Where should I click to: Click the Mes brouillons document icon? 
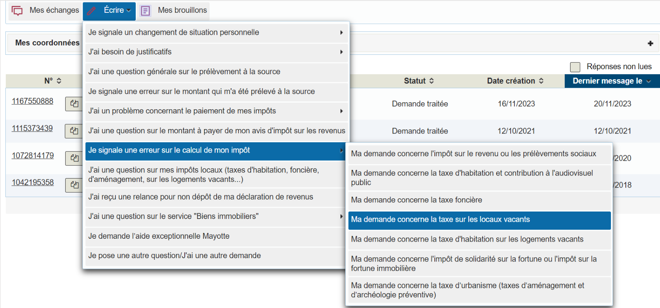[x=146, y=11]
